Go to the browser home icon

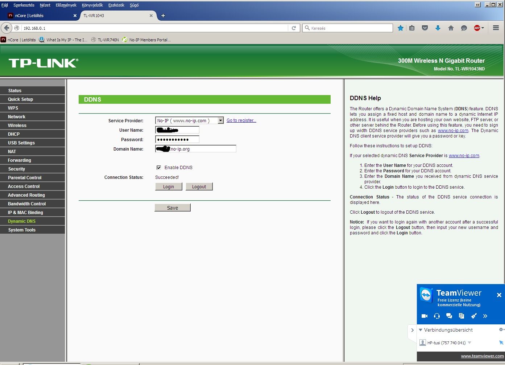(x=451, y=28)
